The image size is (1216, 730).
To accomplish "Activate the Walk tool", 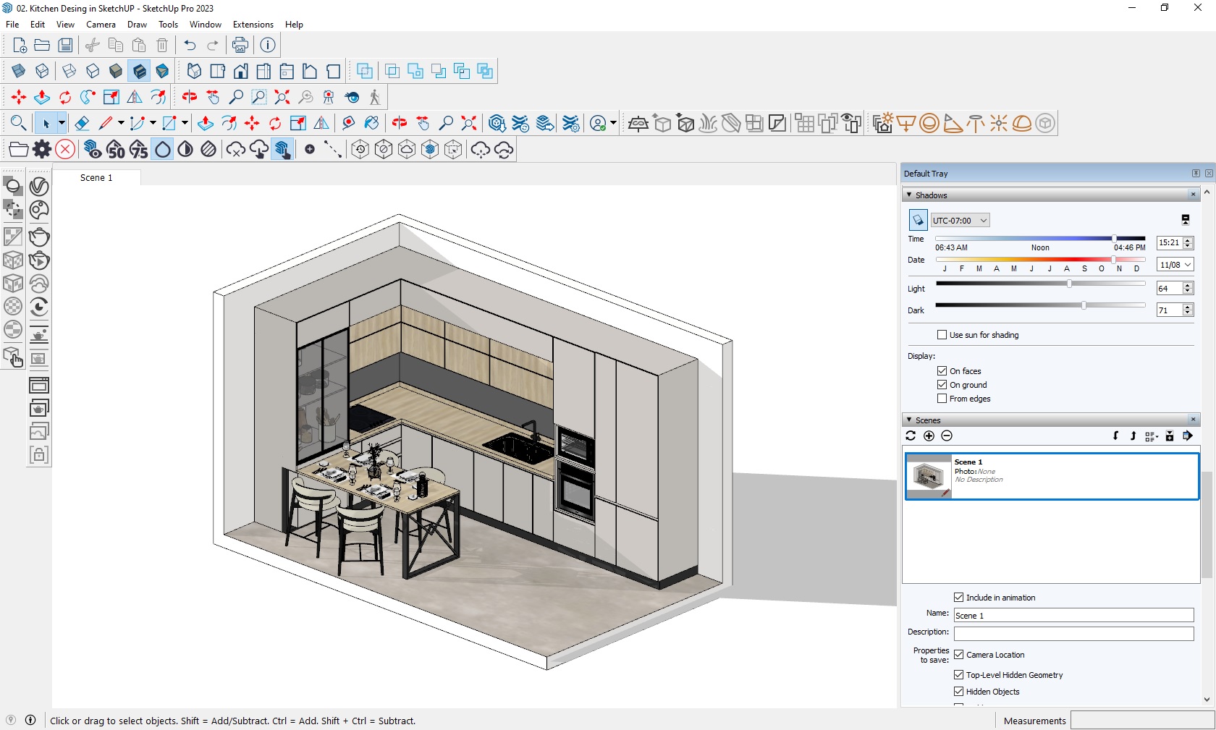I will click(374, 96).
